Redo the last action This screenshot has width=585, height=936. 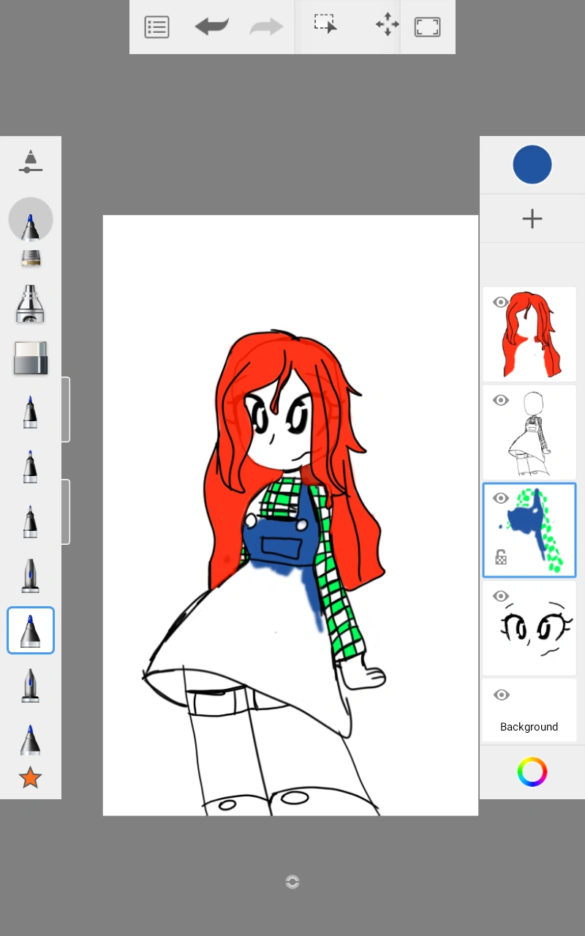[x=265, y=27]
